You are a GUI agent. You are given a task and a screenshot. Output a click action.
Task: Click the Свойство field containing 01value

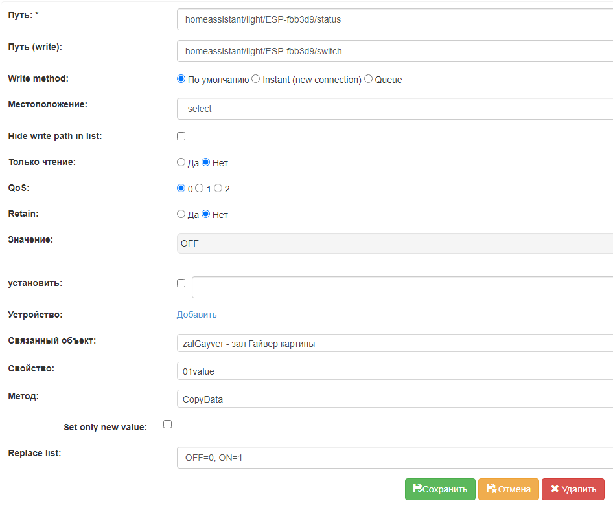(x=389, y=371)
